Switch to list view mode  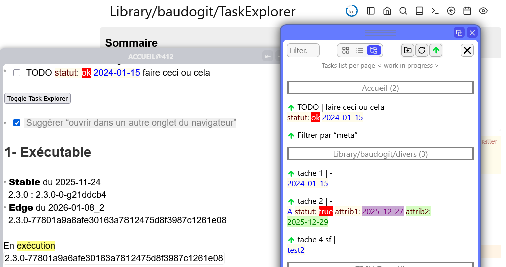359,50
